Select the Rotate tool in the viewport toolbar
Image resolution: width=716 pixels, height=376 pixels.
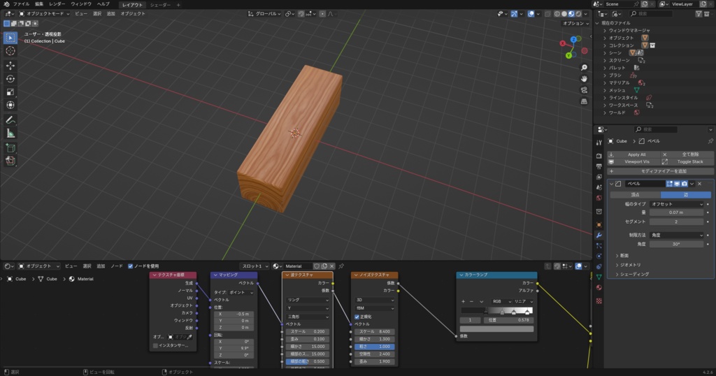[x=10, y=78]
